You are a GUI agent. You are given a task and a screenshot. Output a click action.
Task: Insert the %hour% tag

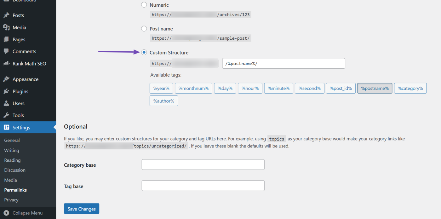(250, 88)
